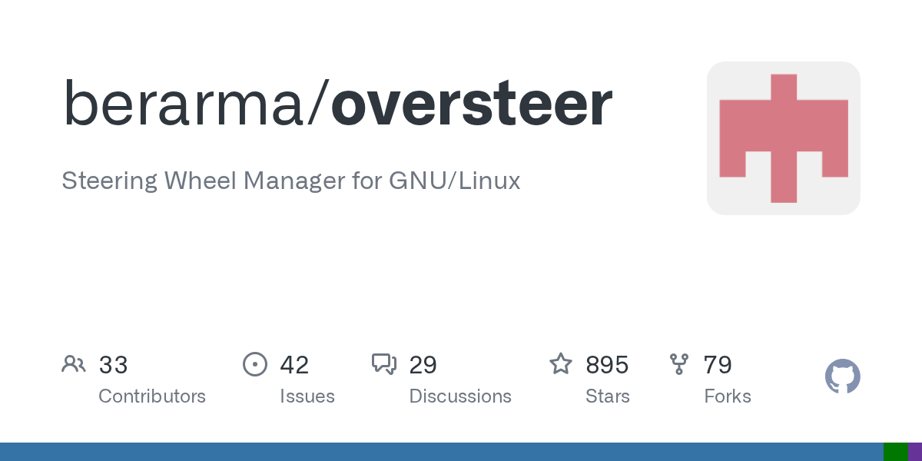Click the "berarma" owner name
Image resolution: width=922 pixels, height=461 pixels.
183,104
